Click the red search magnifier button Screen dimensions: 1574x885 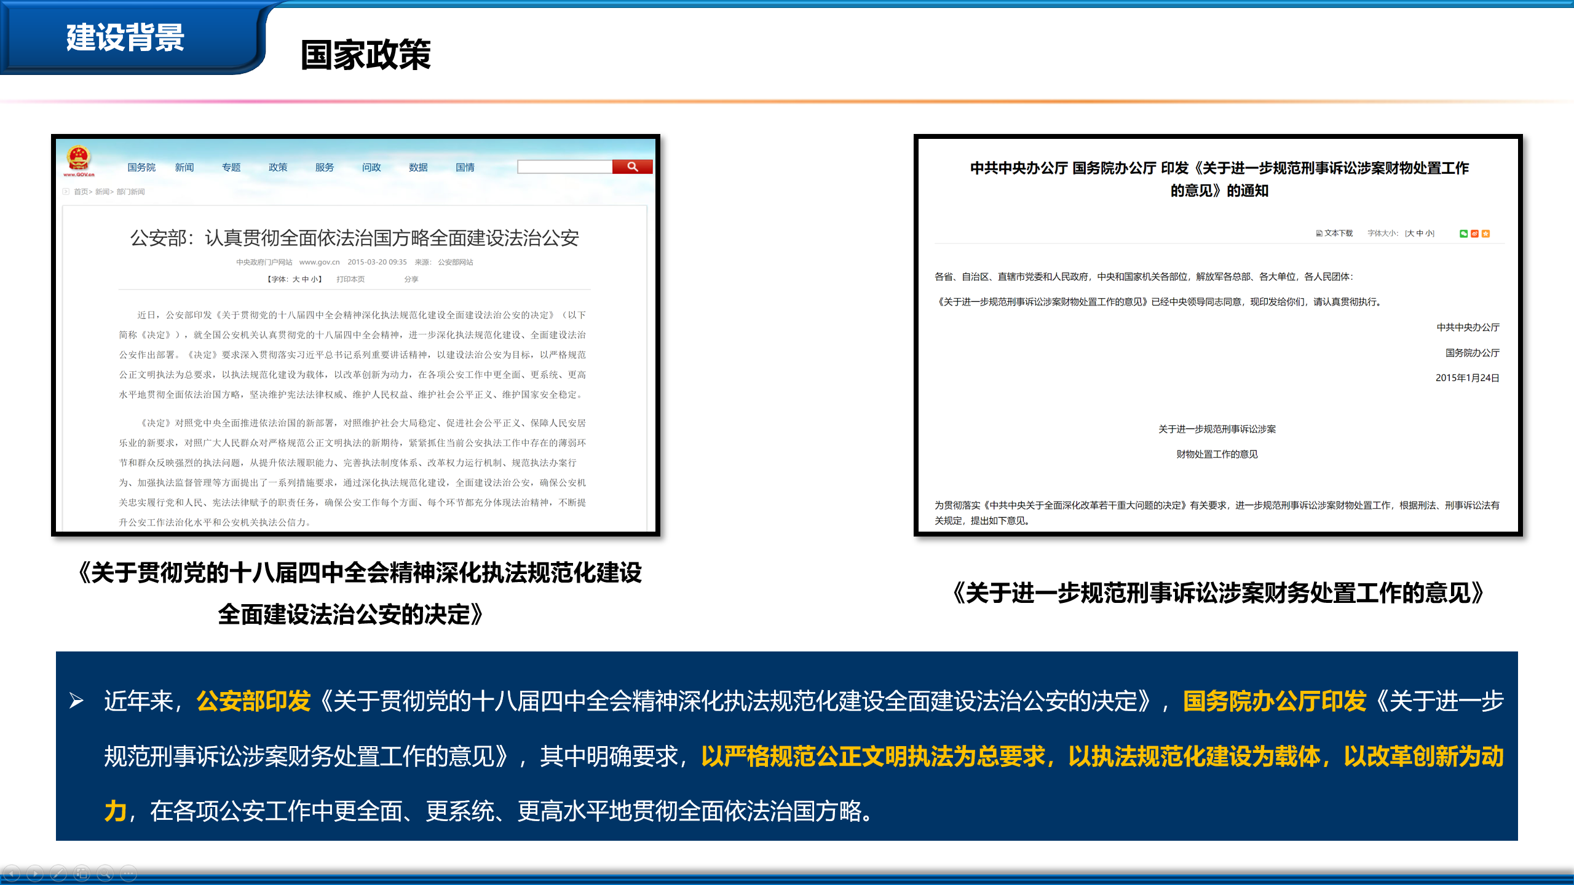coord(632,167)
